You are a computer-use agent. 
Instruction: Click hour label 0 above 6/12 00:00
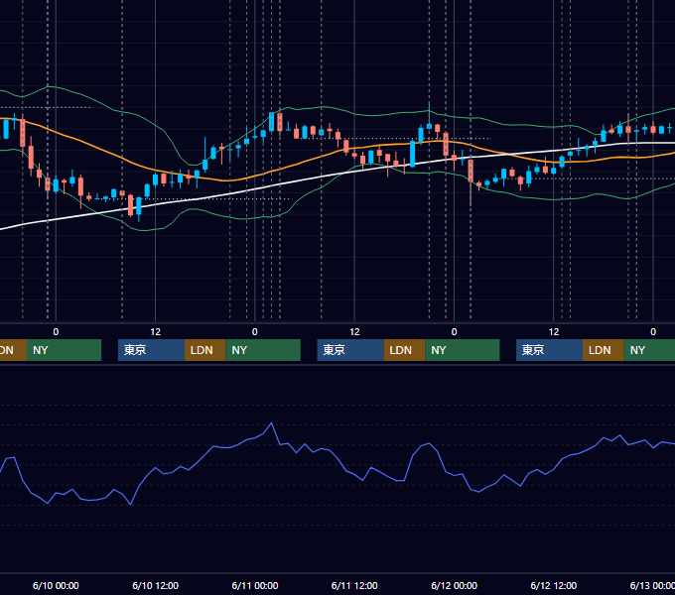click(455, 332)
